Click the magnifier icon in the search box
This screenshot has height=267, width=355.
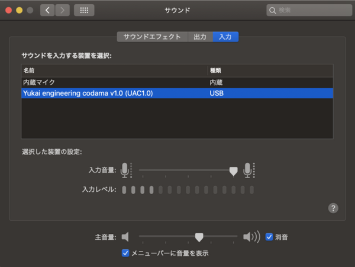(272, 10)
